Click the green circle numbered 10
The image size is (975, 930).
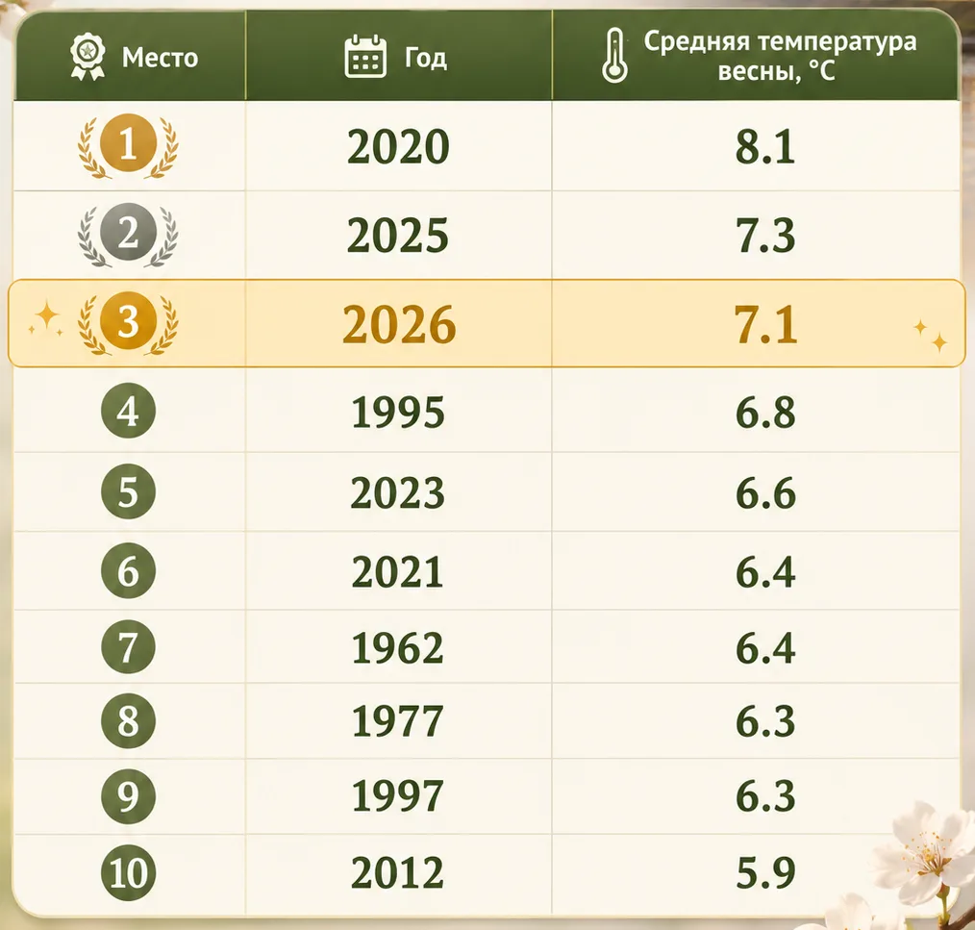point(128,872)
